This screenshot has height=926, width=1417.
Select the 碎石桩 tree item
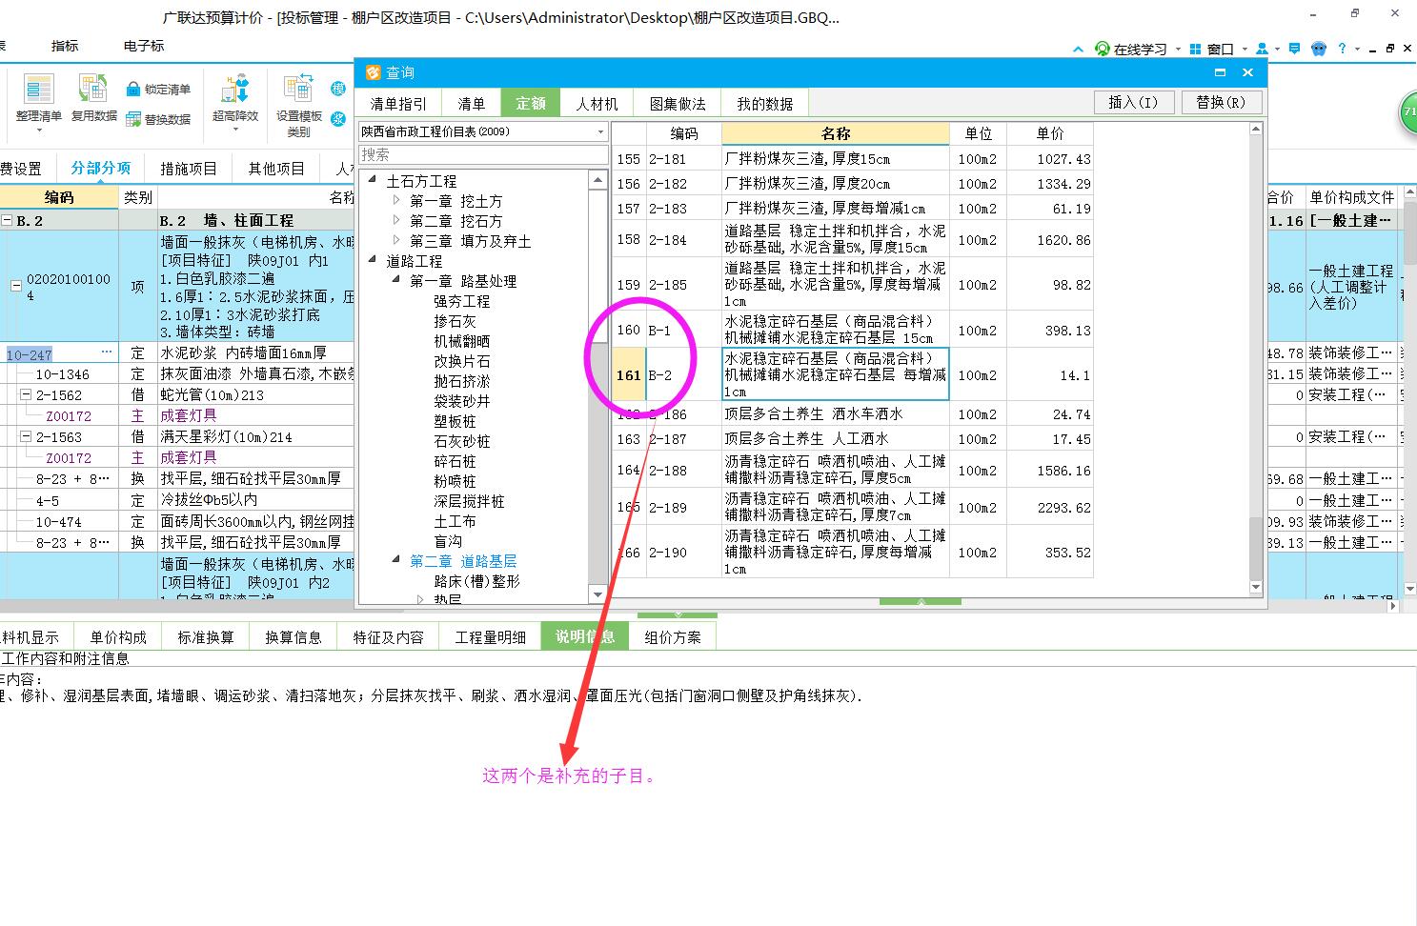pos(455,461)
